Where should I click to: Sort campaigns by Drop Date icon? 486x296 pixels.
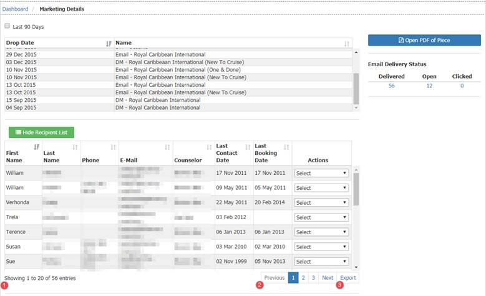[109, 43]
